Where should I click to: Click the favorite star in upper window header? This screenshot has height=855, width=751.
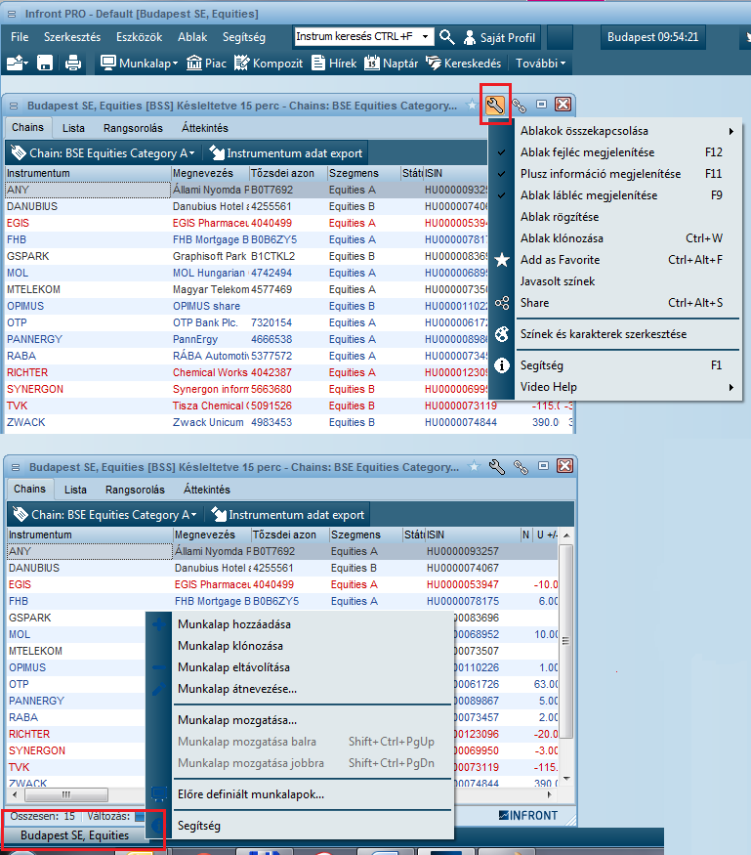point(472,105)
